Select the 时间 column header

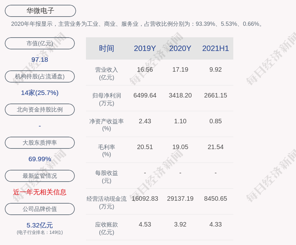tap(107, 48)
